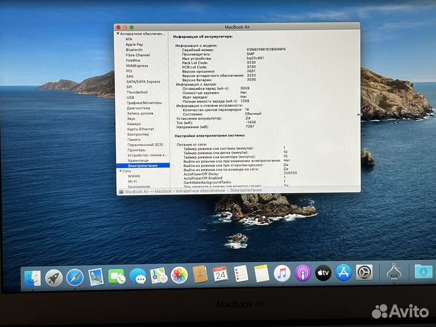Open FaceTime from the Dock
436x327 pixels.
[x=116, y=276]
